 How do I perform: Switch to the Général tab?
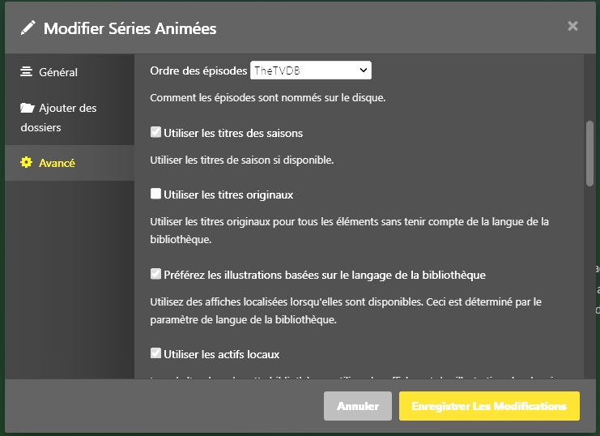click(x=57, y=72)
